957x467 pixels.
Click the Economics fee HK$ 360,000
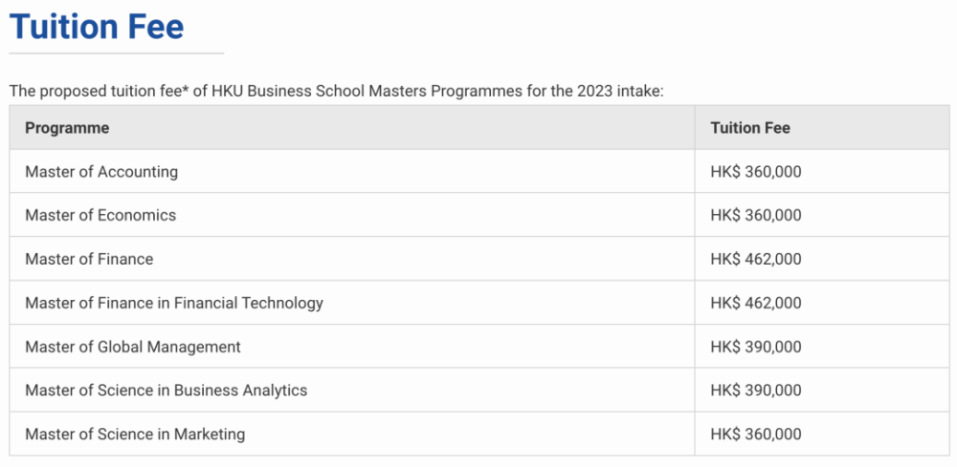point(756,215)
